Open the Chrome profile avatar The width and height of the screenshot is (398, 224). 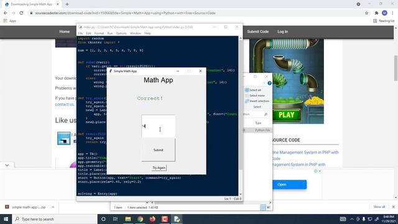pos(384,13)
